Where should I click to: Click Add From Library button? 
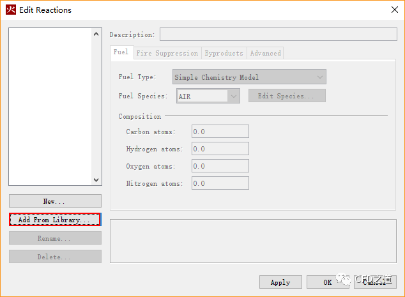click(x=55, y=220)
